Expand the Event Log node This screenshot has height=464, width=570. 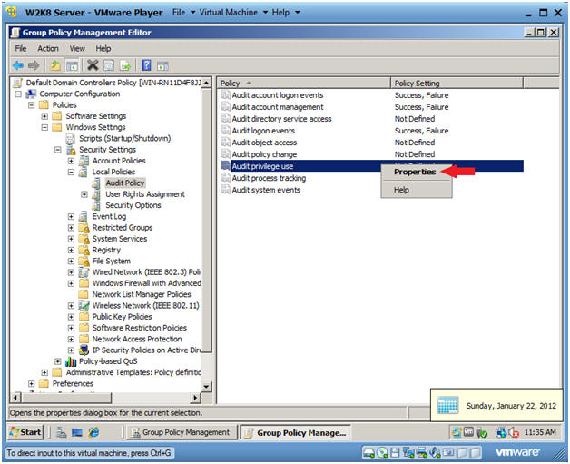(71, 217)
